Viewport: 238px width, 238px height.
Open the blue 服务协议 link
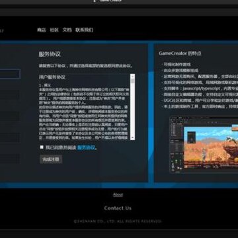87,147
